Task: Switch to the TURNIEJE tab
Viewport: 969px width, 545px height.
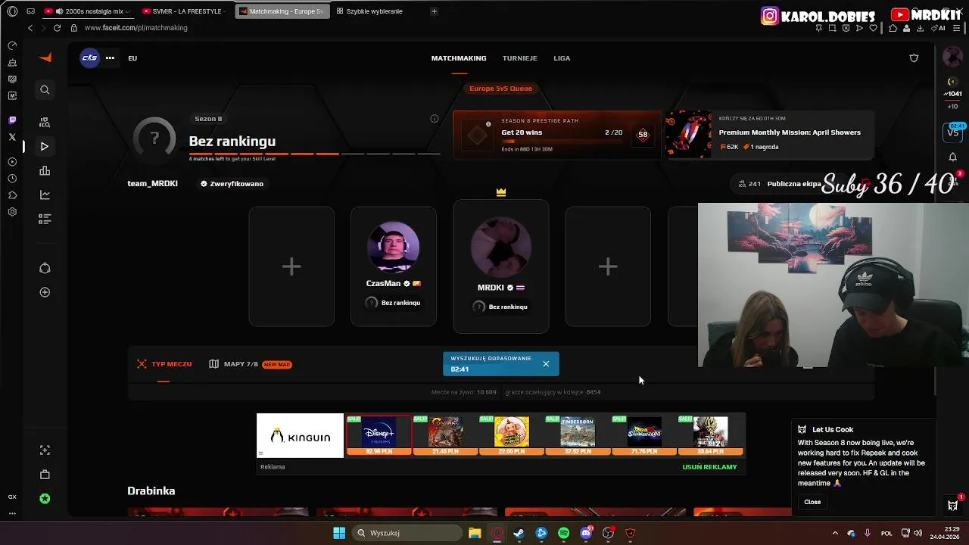Action: (x=520, y=58)
